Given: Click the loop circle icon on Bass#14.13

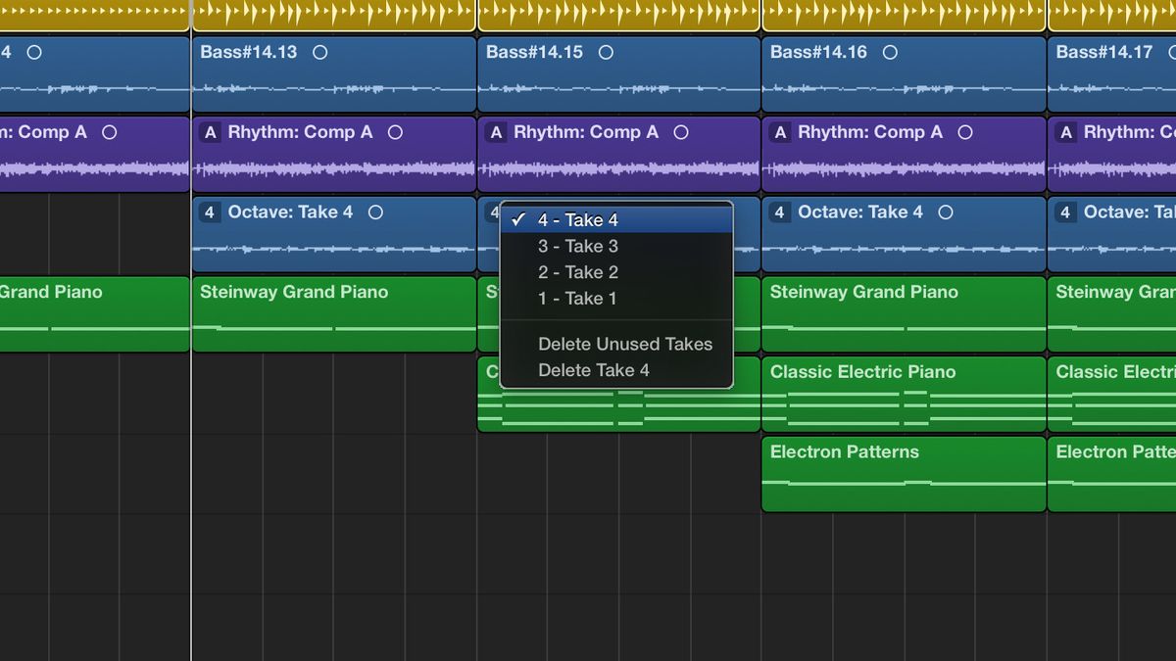Looking at the screenshot, I should [319, 52].
